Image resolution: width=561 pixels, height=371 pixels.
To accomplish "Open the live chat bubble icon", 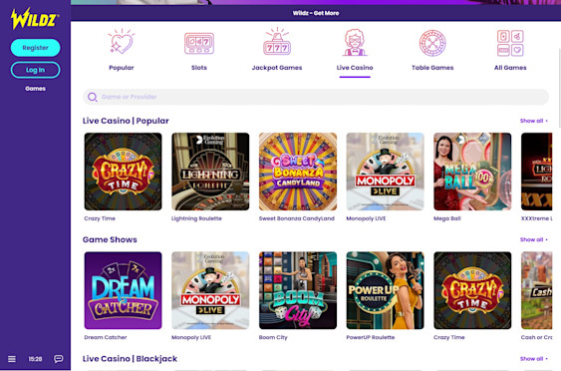I will click(x=59, y=359).
